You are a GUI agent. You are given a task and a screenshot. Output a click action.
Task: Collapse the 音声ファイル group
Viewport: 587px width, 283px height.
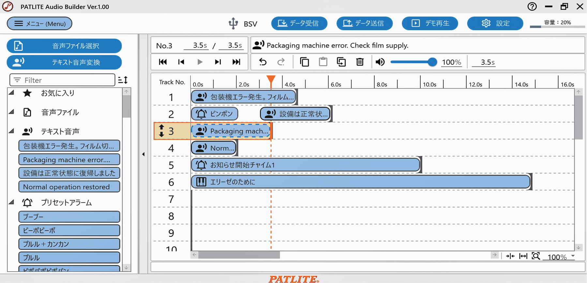[x=12, y=112]
